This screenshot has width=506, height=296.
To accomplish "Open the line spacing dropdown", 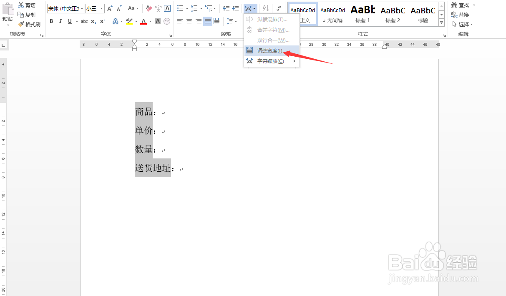I will tap(232, 21).
